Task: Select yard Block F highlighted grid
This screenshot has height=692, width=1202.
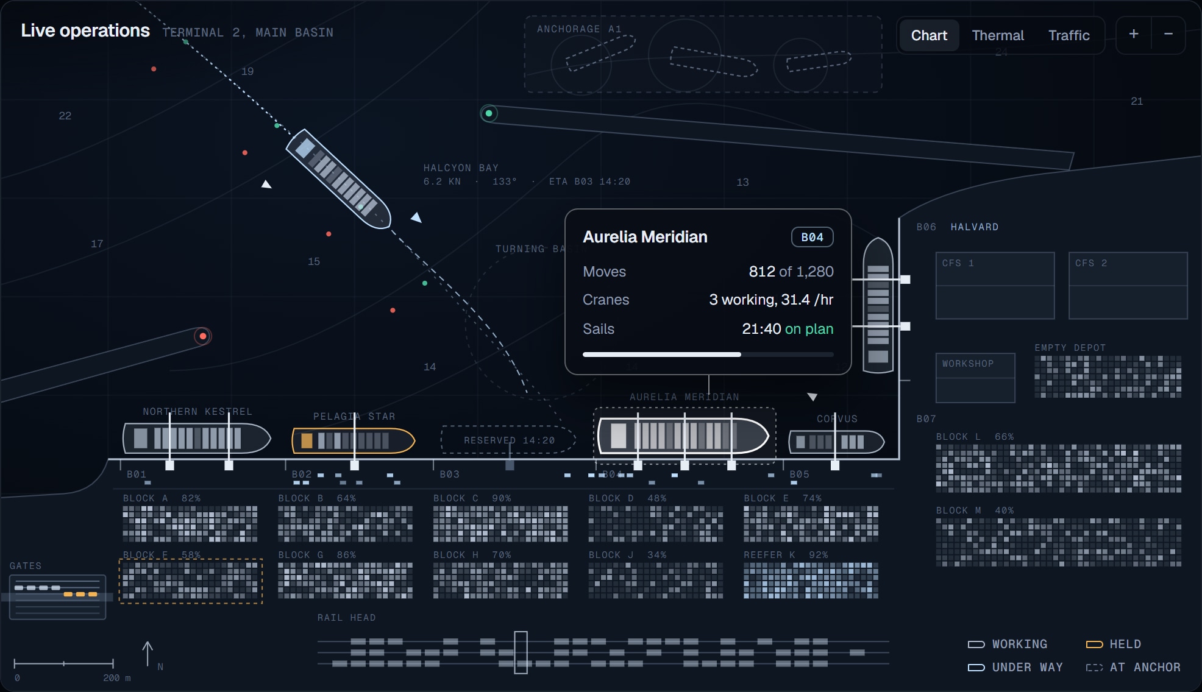Action: (x=191, y=581)
